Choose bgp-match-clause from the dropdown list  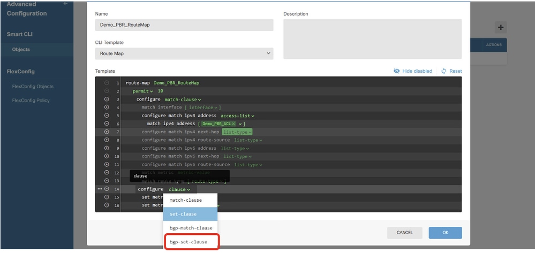pos(191,228)
